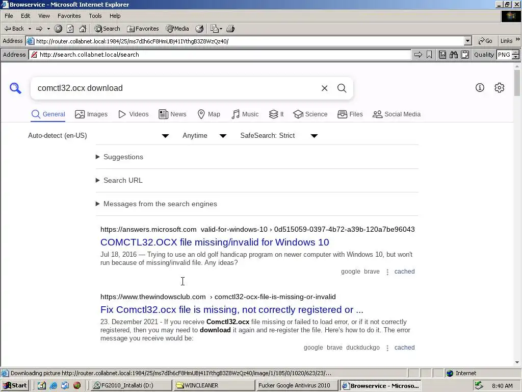This screenshot has width=522, height=392.
Task: Click the Forward arrow icon
Action: point(39,29)
